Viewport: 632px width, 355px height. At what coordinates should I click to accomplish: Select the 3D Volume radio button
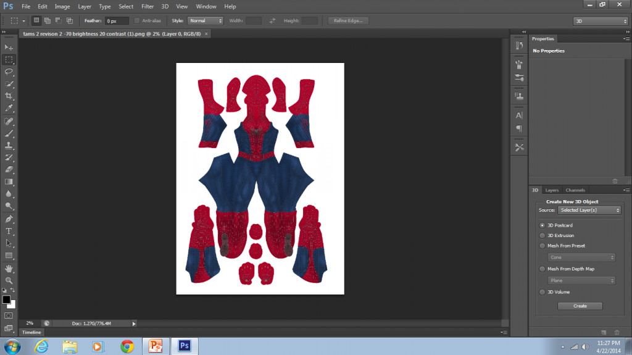tap(542, 292)
